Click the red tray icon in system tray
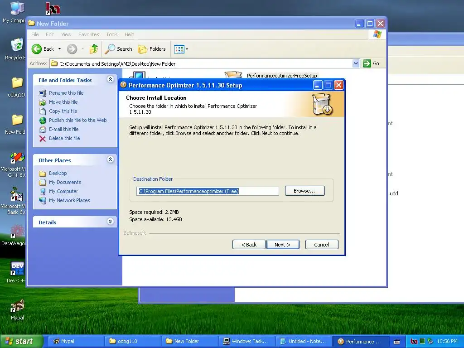 coord(414,341)
